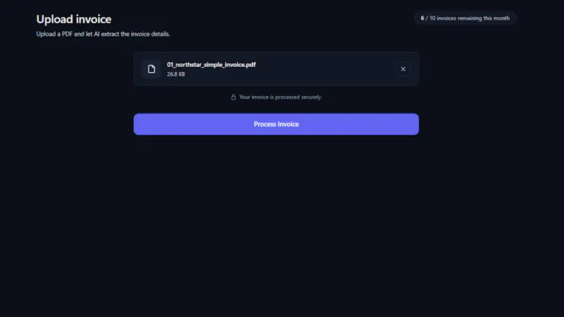
Task: Click the word Invoice on purple button
Action: tap(288, 124)
